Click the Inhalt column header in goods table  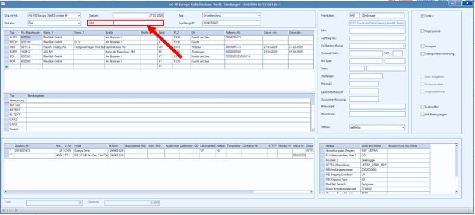coord(91,146)
